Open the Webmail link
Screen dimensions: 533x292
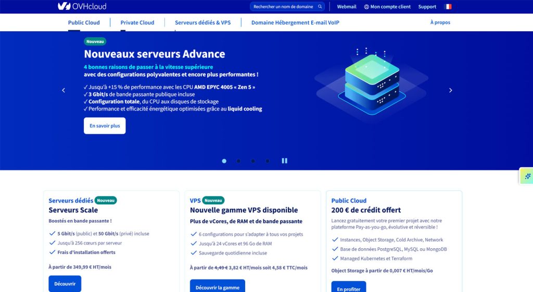(x=347, y=7)
